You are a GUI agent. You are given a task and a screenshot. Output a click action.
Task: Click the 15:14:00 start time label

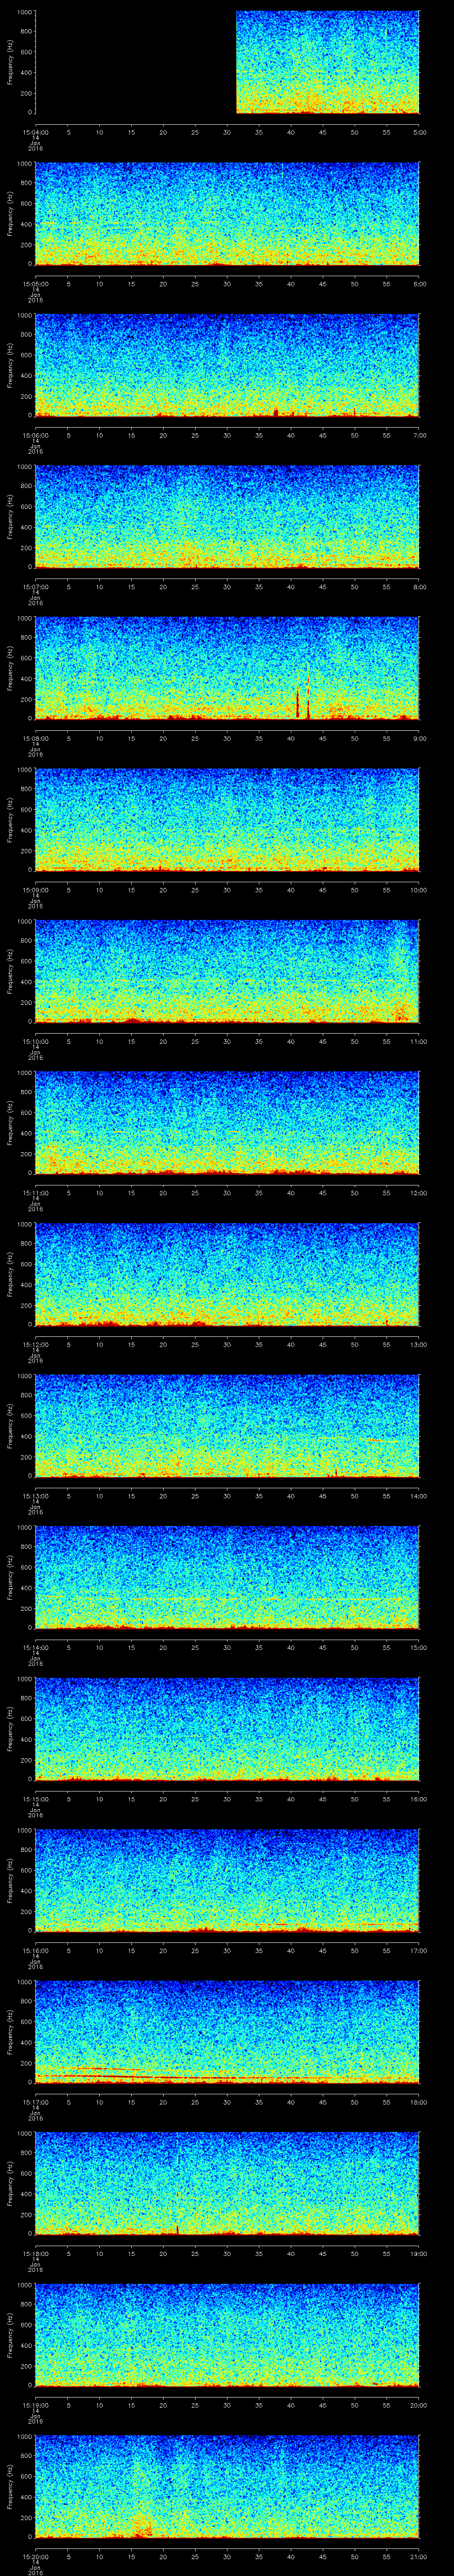pos(35,1647)
